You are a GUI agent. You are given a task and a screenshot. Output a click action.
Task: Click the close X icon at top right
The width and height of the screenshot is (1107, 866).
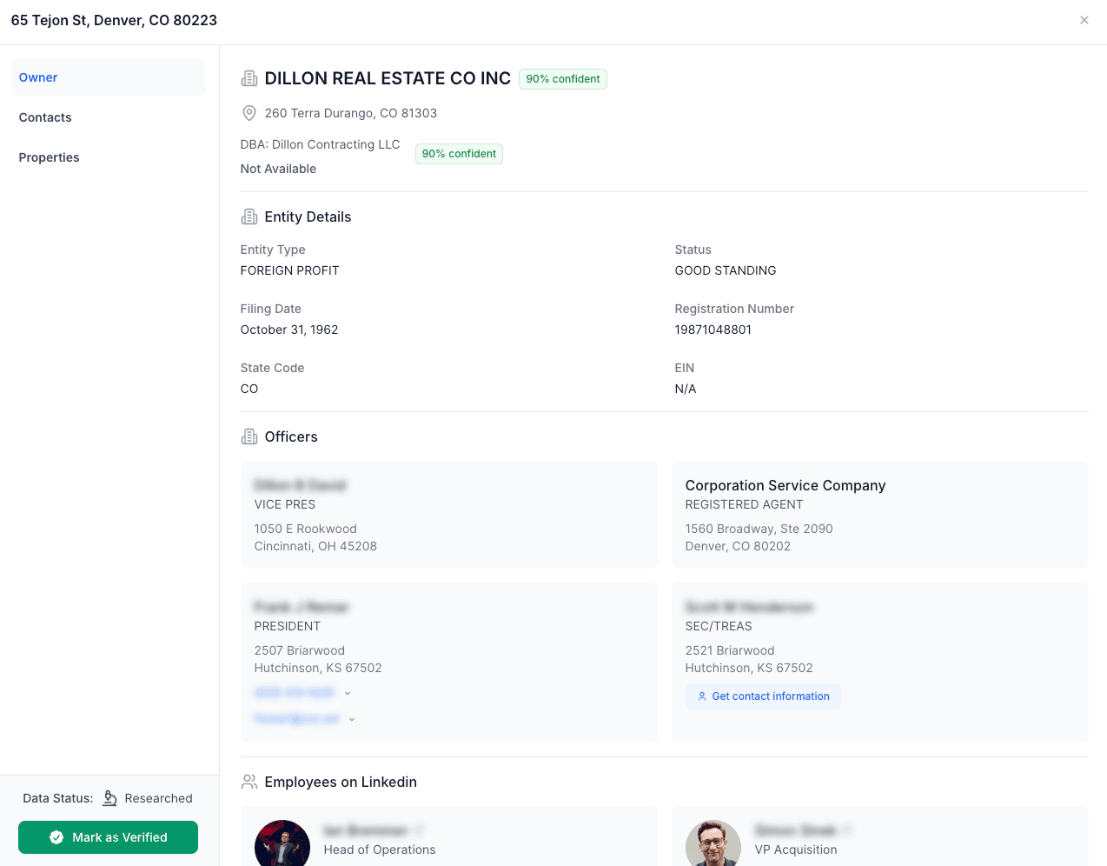pos(1084,19)
